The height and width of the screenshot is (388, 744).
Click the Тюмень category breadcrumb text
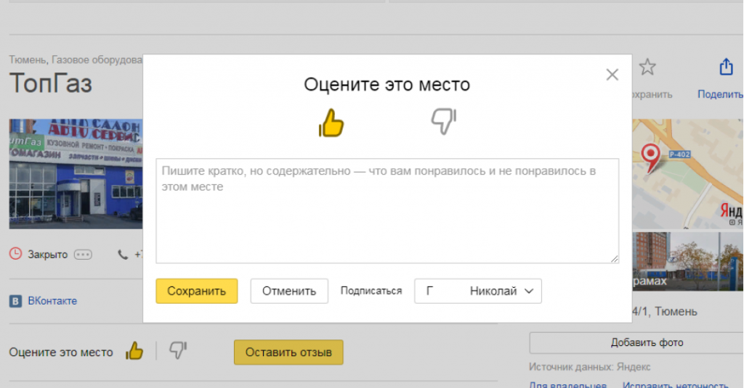[x=28, y=59]
